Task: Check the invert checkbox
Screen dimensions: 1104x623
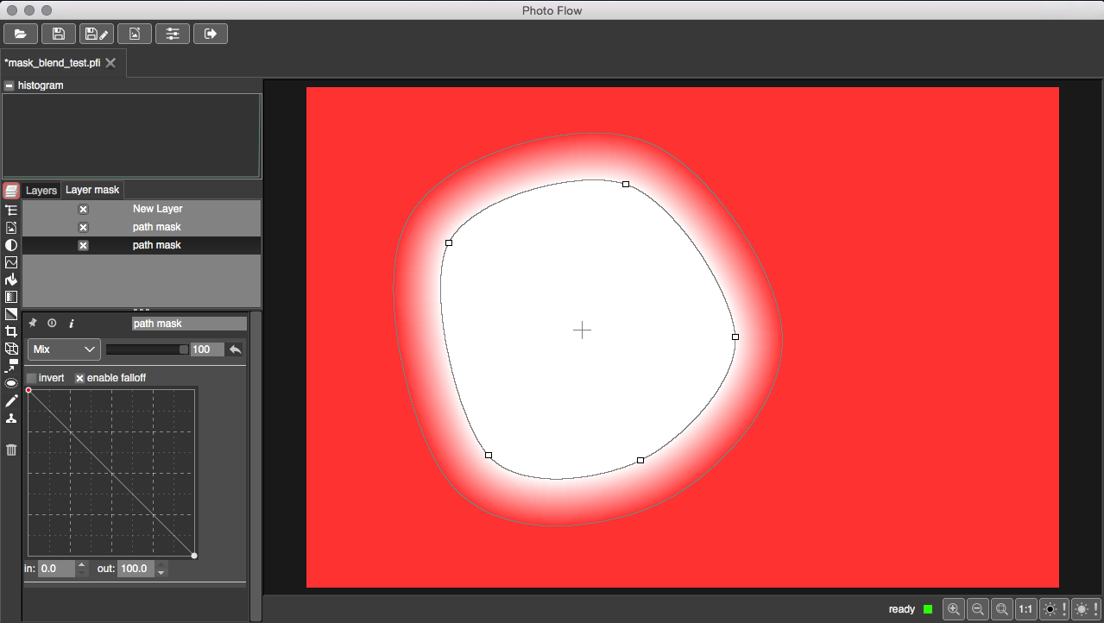Action: pyautogui.click(x=32, y=378)
